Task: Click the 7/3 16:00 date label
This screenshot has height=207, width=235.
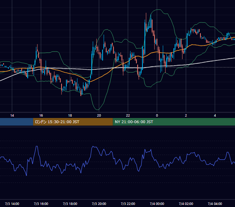Action: tap(41, 204)
